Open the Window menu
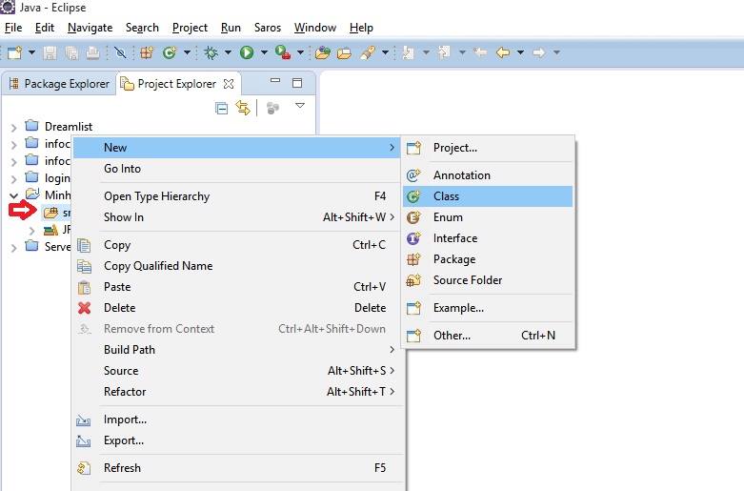 315,28
